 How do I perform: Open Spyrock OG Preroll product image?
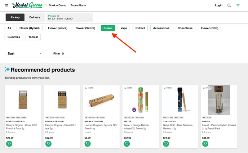click(x=101, y=100)
